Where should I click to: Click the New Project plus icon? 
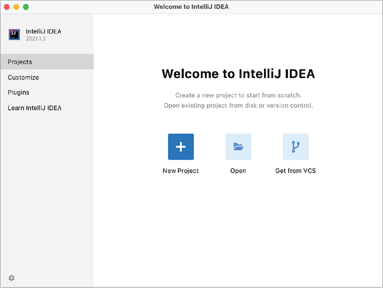point(181,147)
